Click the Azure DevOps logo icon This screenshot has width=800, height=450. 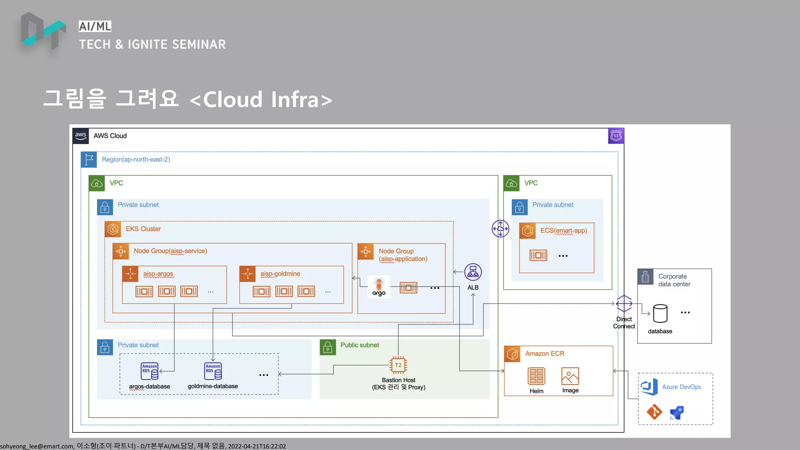click(x=649, y=387)
